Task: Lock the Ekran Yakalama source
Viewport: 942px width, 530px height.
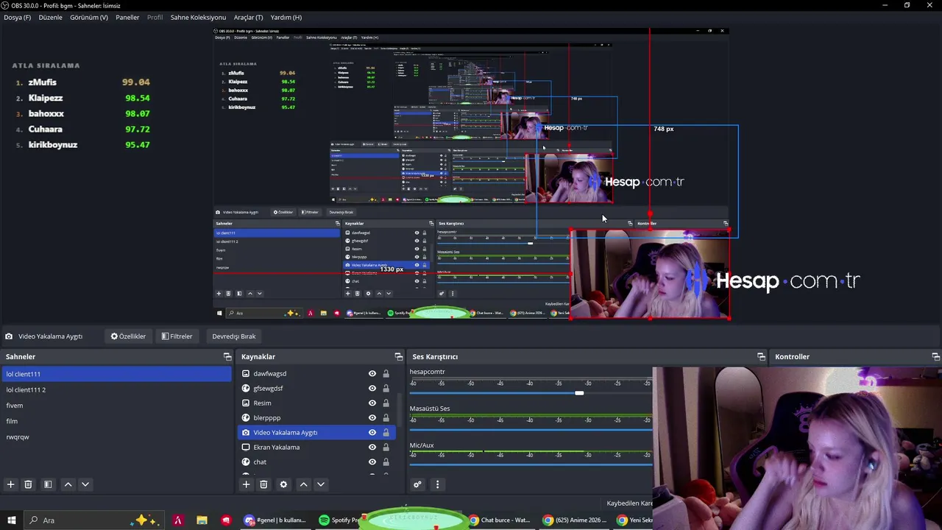Action: tap(386, 447)
